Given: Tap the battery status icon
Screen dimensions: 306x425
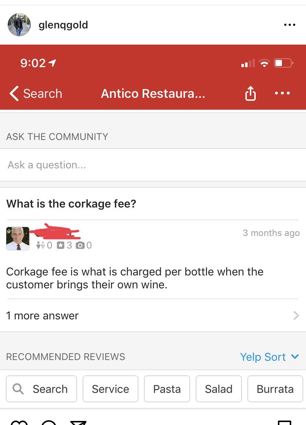Looking at the screenshot, I should coord(283,63).
